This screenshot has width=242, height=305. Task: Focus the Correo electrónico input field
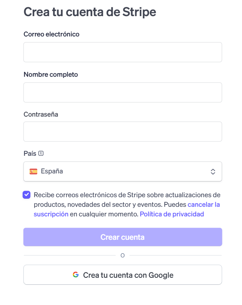(123, 52)
